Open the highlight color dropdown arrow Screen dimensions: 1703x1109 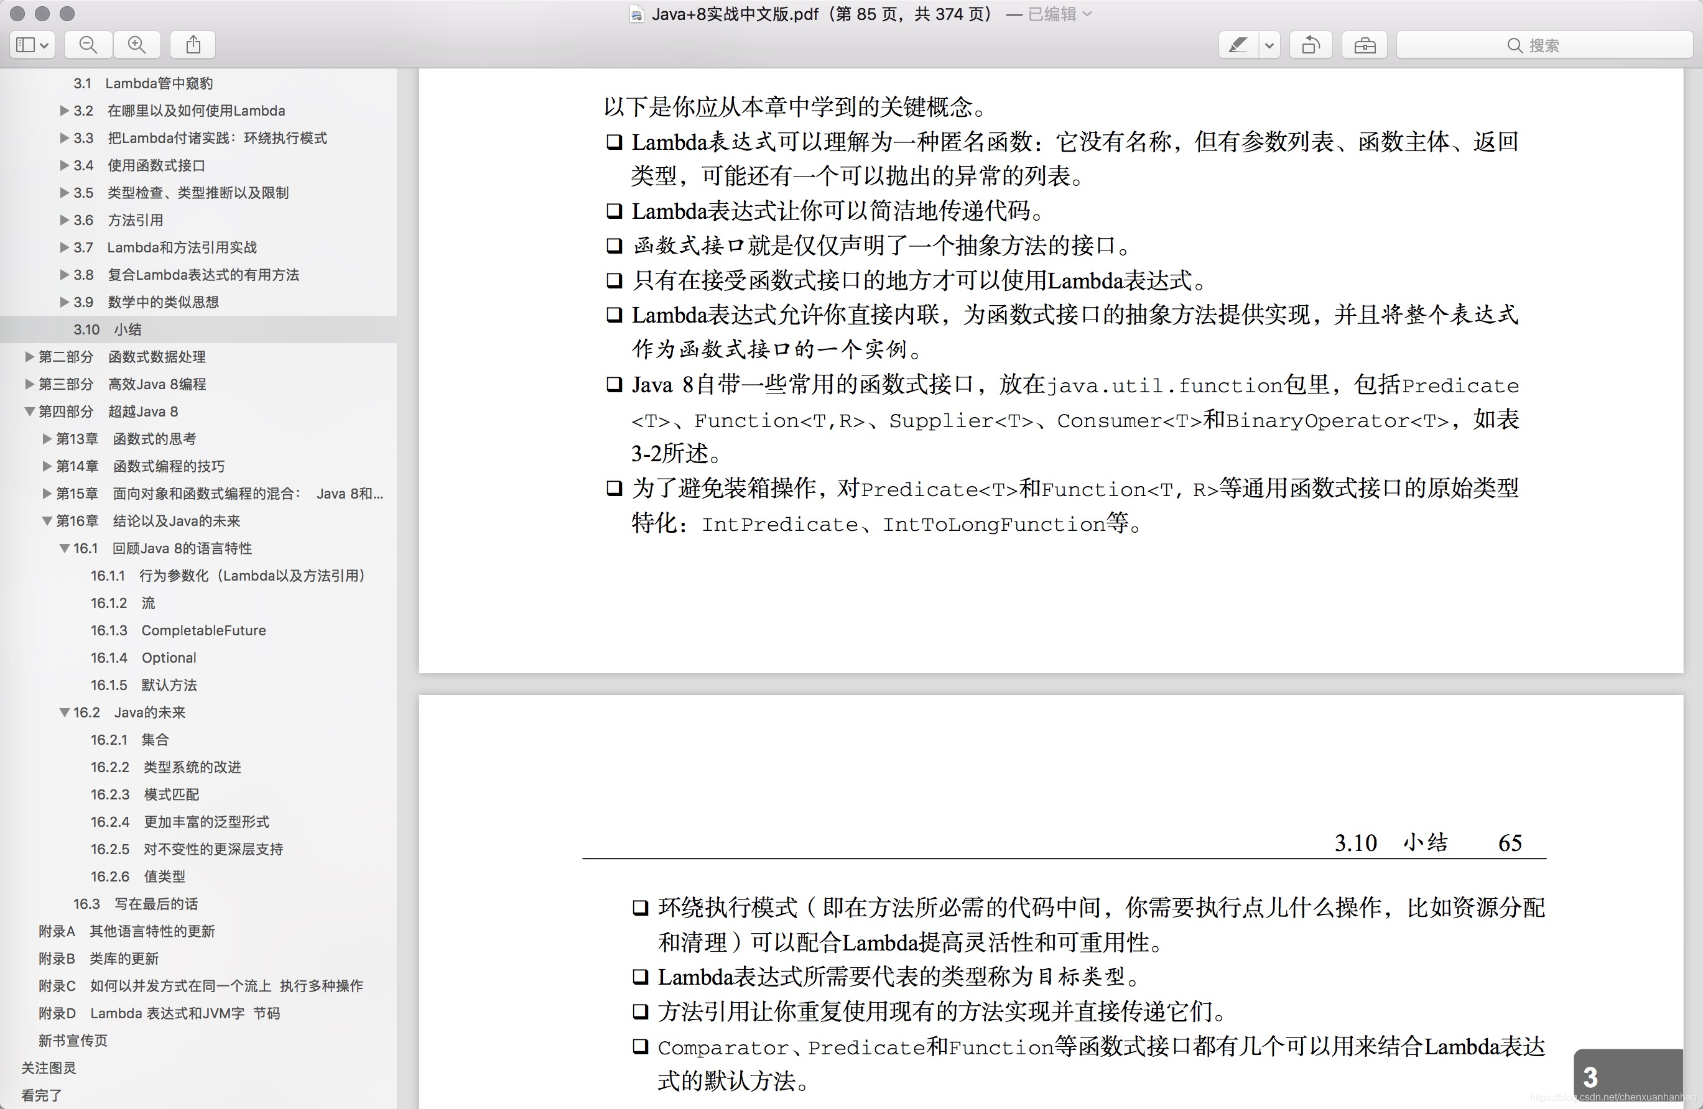pos(1269,45)
